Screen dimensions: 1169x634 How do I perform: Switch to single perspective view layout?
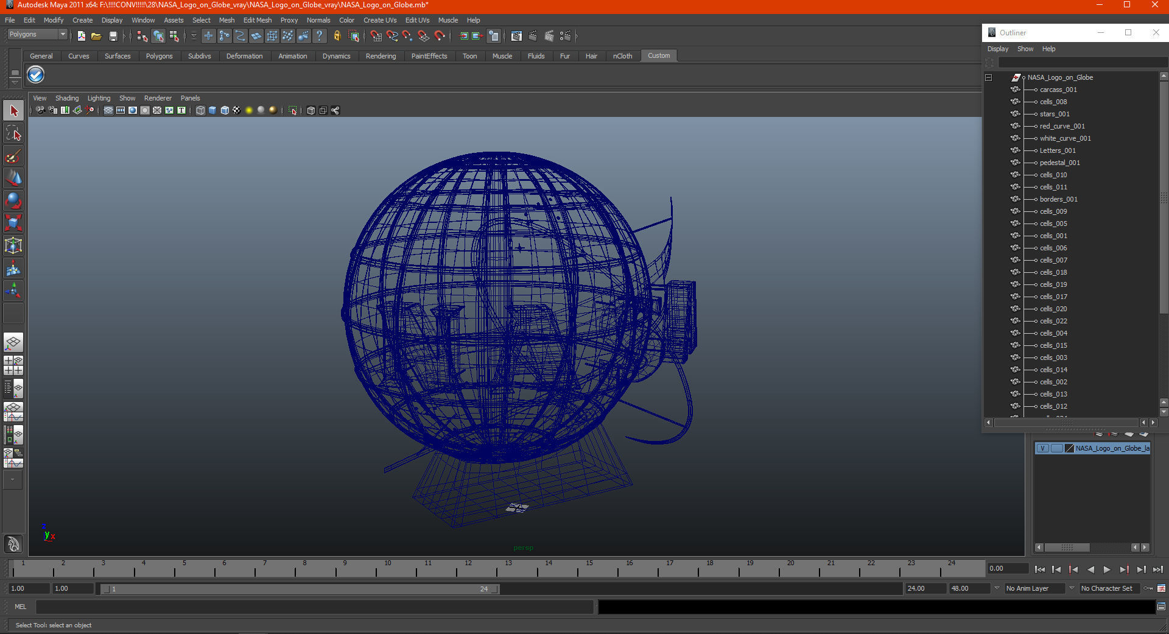(x=13, y=342)
